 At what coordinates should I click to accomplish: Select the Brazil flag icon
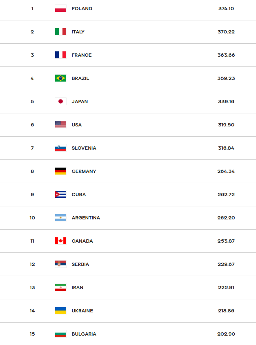click(x=60, y=78)
